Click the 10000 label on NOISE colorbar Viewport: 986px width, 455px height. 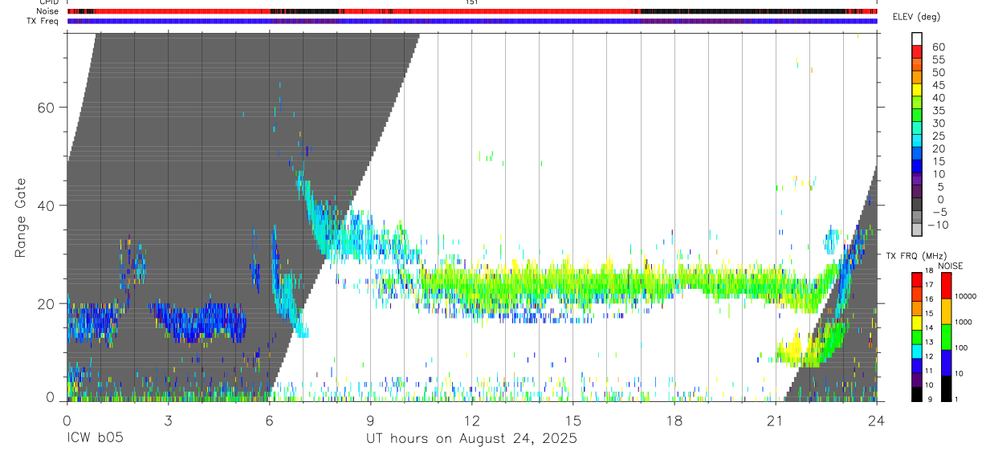click(965, 296)
